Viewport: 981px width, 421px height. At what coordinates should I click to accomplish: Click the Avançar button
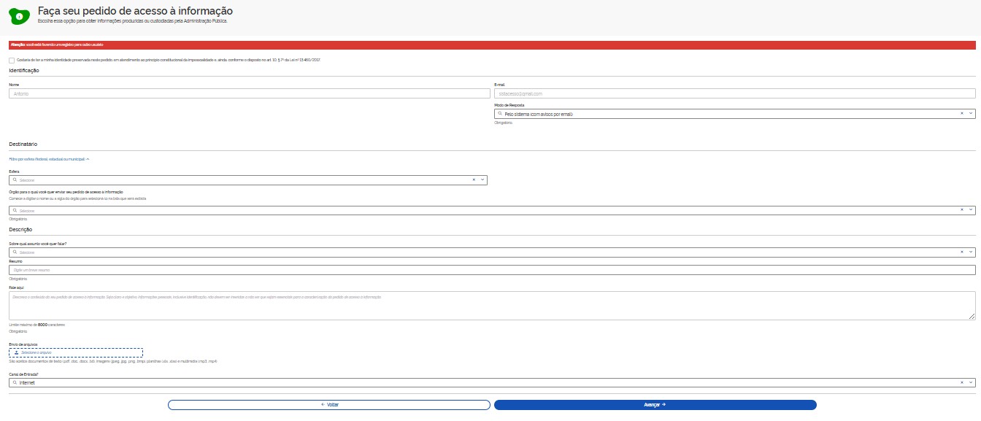coord(655,404)
